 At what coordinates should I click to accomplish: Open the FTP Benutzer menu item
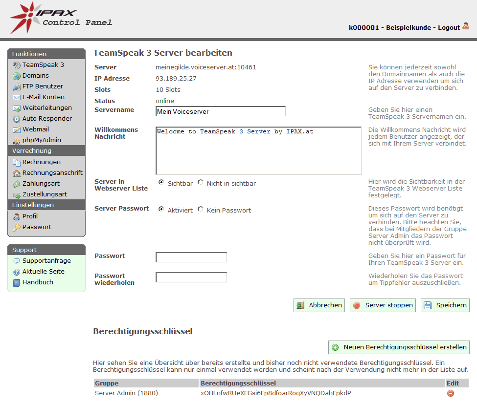click(x=43, y=86)
